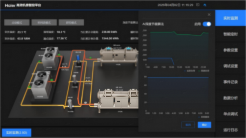Screen dimensions: 246x138
Task: Select the first mode button on left
Action: point(17,23)
